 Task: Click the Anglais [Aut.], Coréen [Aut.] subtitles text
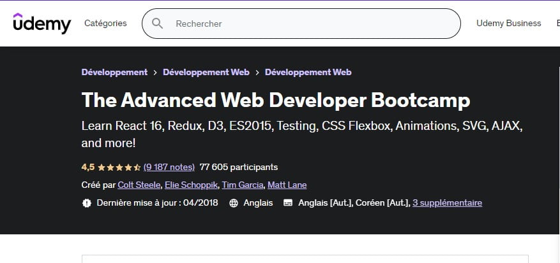coord(354,203)
